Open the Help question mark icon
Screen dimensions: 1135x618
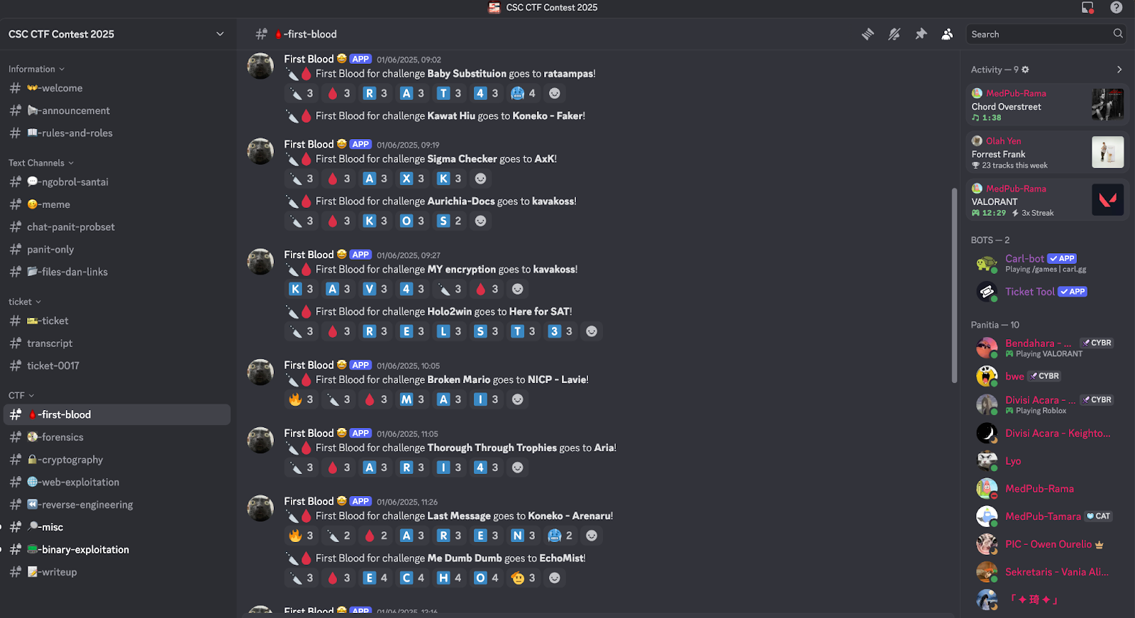1116,8
